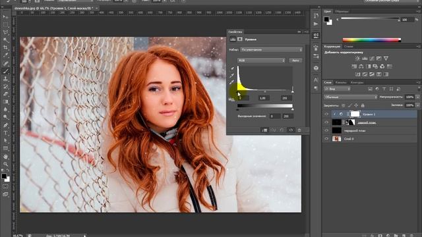Toggle lock all padlock icon
422x237 pixels.
tap(363, 105)
